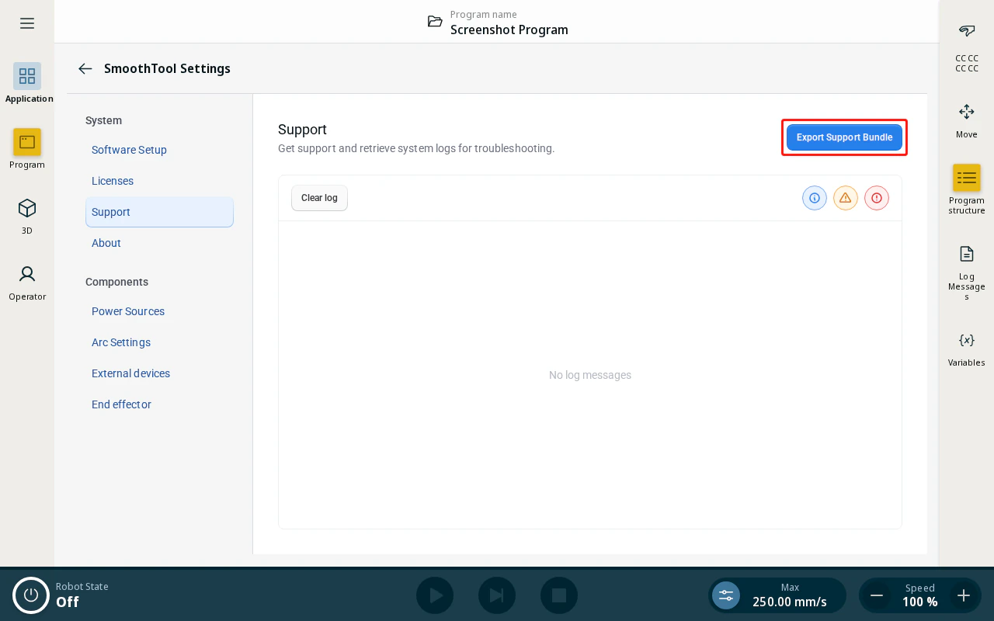Toggle the info message filter
This screenshot has width=994, height=621.
tap(815, 198)
